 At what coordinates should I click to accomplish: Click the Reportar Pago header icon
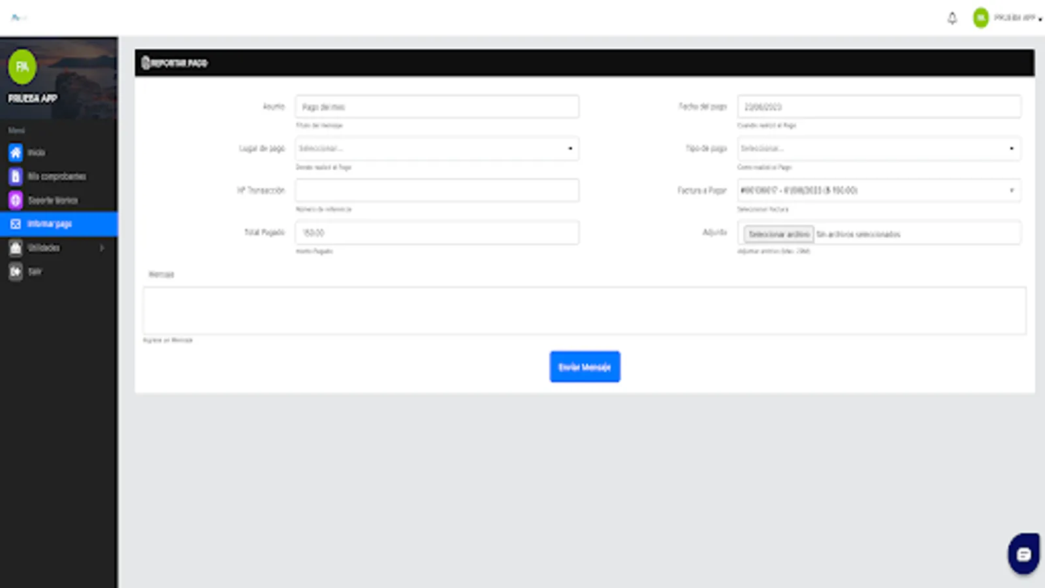146,63
